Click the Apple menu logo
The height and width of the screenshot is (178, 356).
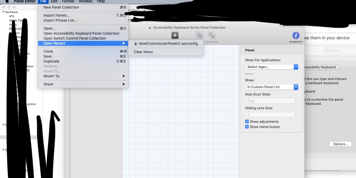point(7,2)
